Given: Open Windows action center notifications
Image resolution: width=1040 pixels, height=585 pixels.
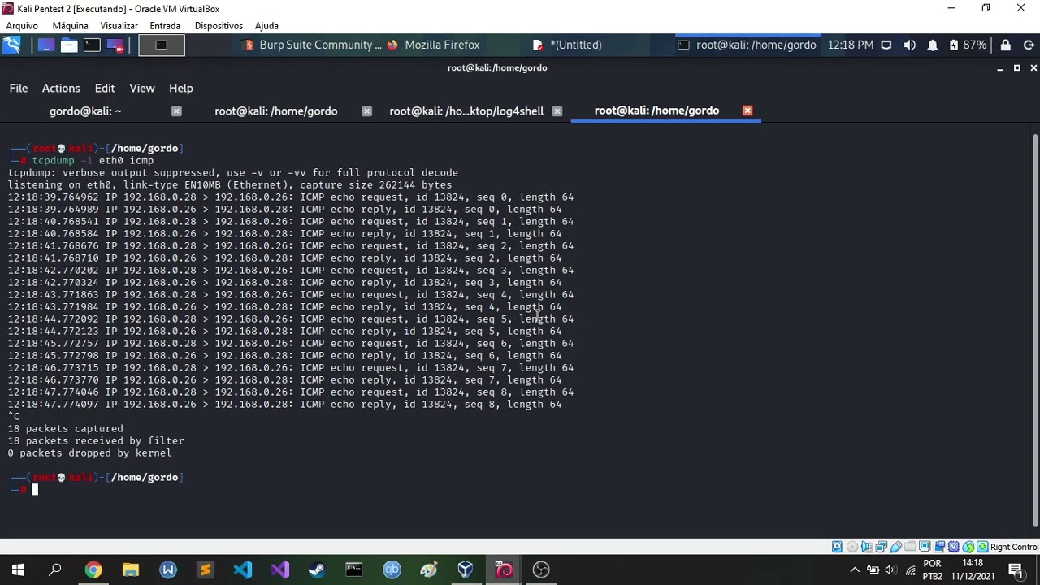Looking at the screenshot, I should click(1016, 570).
